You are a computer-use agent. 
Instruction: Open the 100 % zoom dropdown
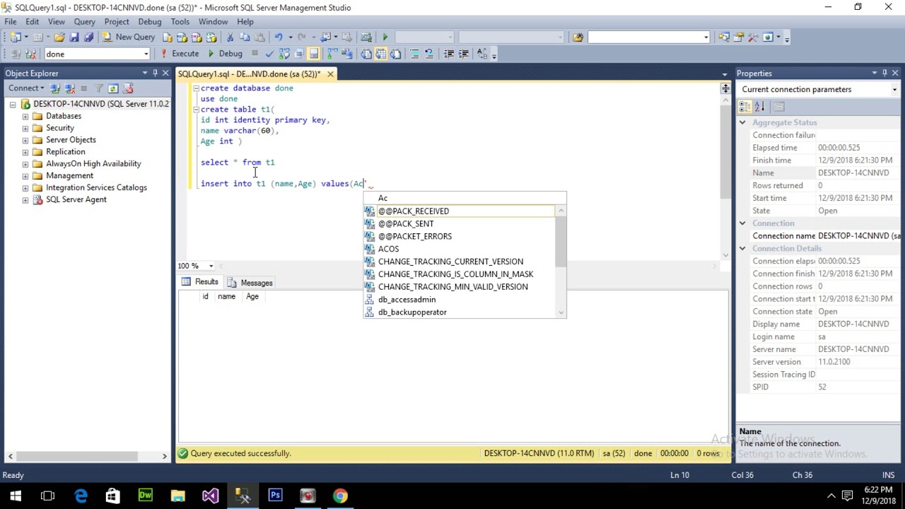[211, 266]
